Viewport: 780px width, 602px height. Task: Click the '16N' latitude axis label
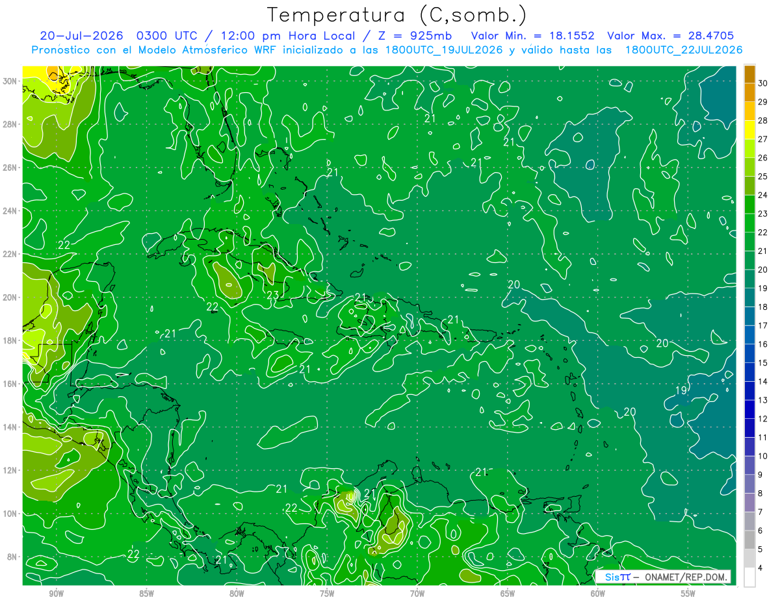pyautogui.click(x=9, y=384)
